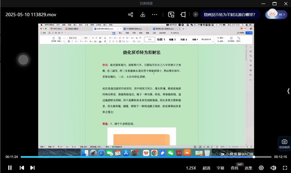Switch to picture-in-picture mini player
Image resolution: width=291 pixels, height=173 pixels.
click(x=171, y=14)
